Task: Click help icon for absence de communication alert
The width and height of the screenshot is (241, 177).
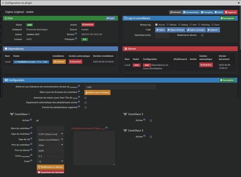Action: click(79, 86)
